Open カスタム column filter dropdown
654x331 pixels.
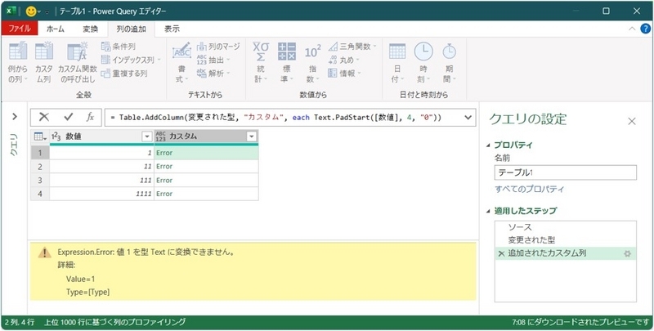[x=252, y=136]
